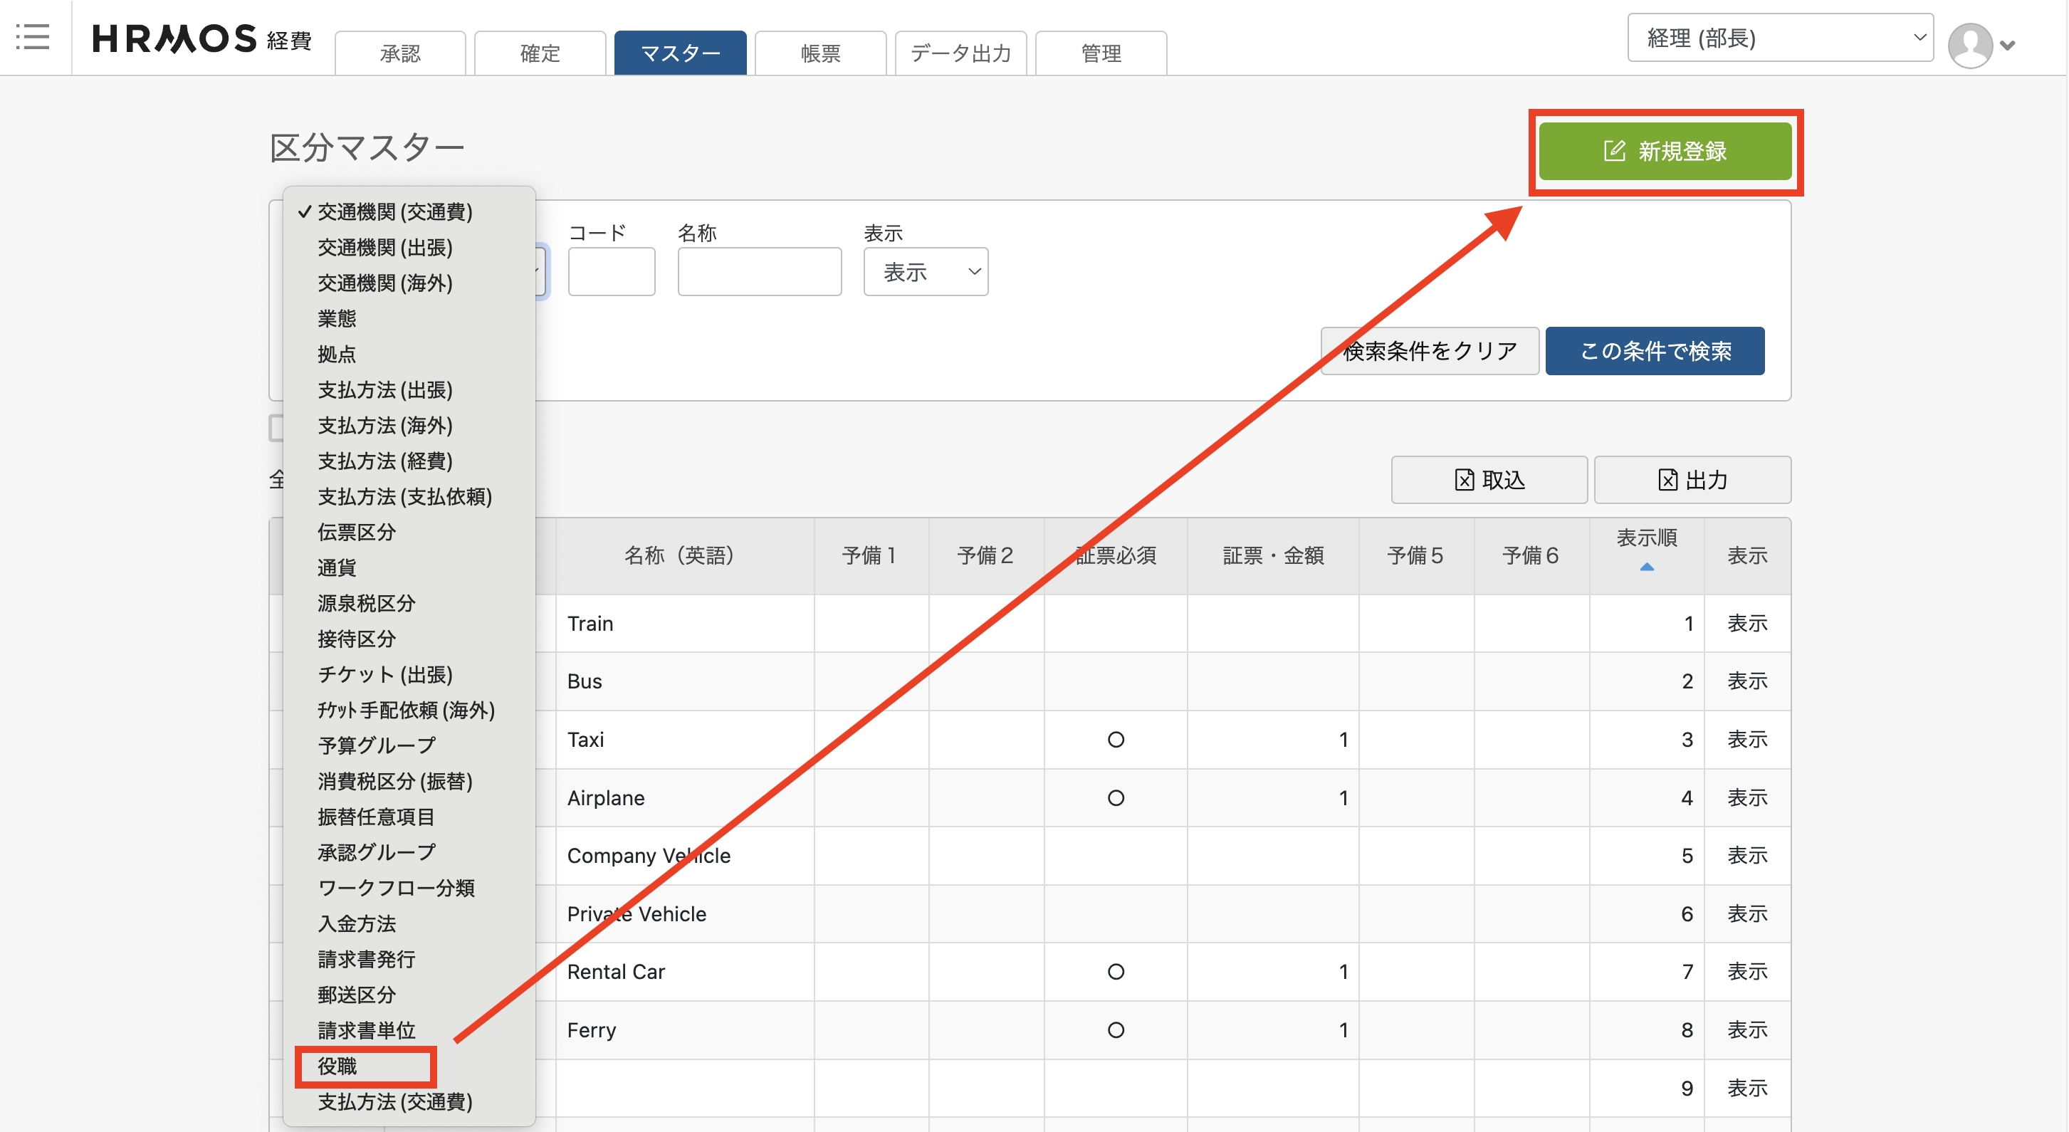
Task: Click the Private Vehicle row name
Action: [x=637, y=913]
